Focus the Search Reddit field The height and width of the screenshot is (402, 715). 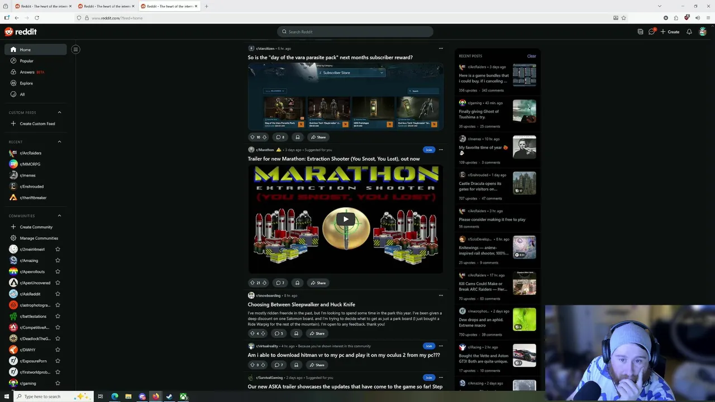point(355,32)
